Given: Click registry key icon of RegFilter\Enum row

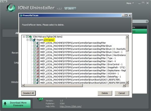Looking at the screenshot, I should tap(38, 46).
